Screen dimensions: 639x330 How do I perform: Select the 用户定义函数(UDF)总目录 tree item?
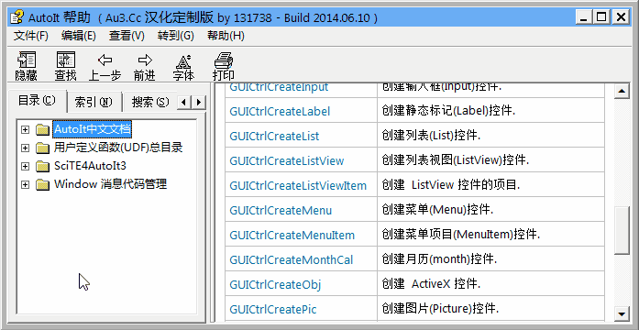(x=118, y=148)
